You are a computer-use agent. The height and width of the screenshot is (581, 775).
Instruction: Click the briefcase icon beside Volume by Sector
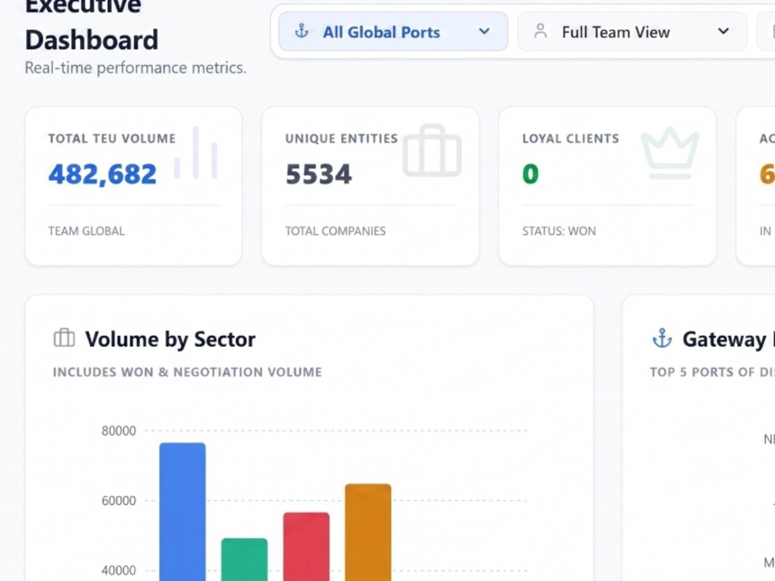[64, 338]
